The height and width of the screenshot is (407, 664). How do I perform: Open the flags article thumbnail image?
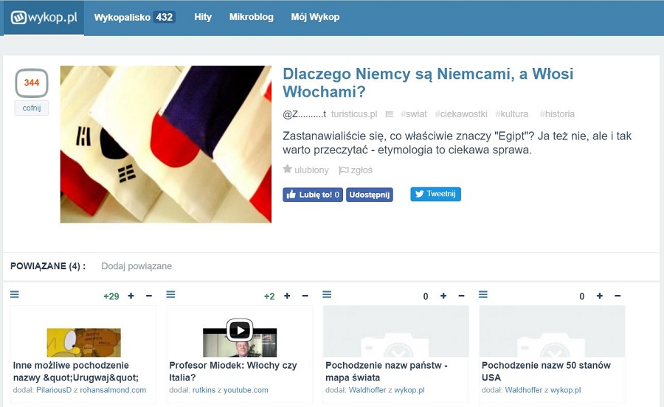[166, 145]
